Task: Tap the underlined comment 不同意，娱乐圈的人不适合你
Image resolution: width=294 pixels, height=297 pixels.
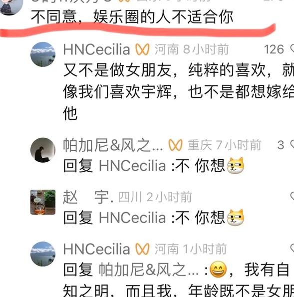Action: 132,17
